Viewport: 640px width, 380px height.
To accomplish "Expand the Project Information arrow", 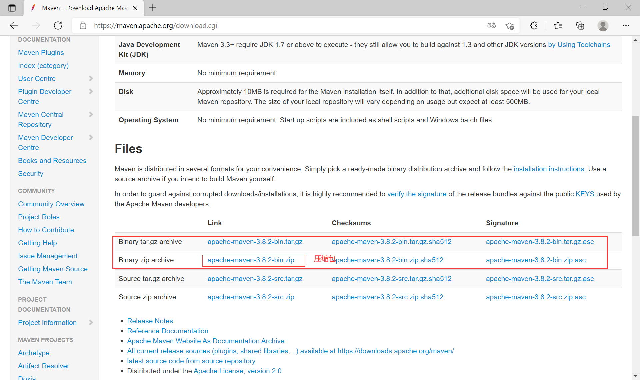I will click(91, 322).
